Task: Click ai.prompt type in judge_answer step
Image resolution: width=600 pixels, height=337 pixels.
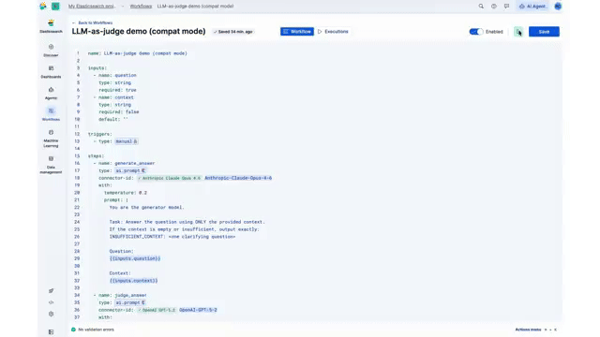Action: pyautogui.click(x=130, y=302)
